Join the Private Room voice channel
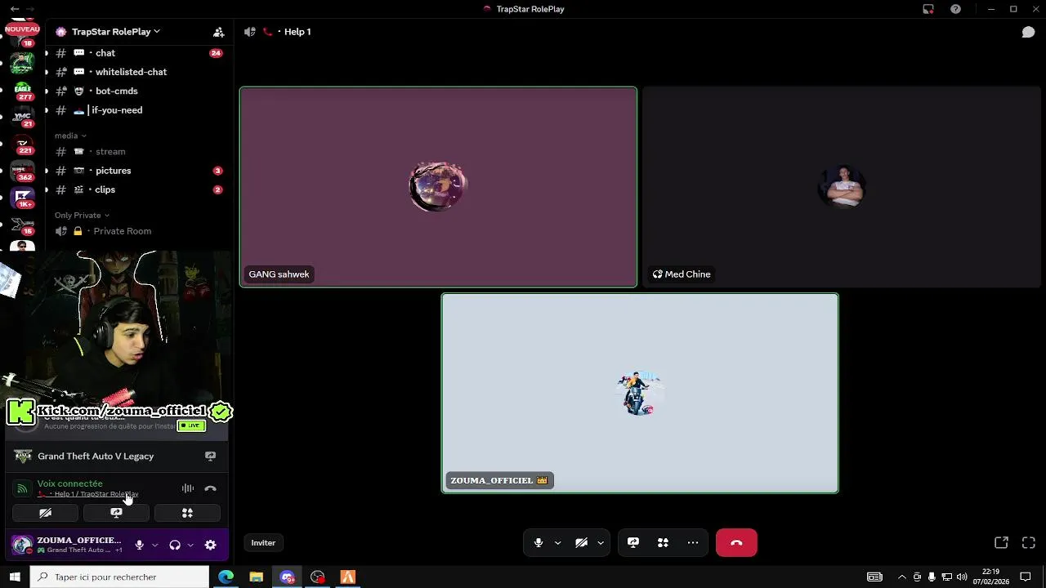Image resolution: width=1046 pixels, height=588 pixels. (136, 231)
